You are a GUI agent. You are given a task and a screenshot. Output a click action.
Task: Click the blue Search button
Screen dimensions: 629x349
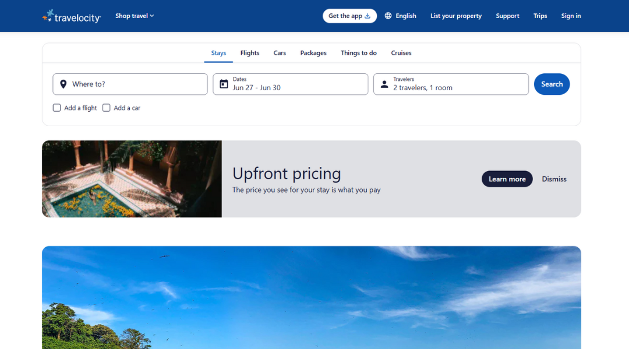(x=552, y=84)
